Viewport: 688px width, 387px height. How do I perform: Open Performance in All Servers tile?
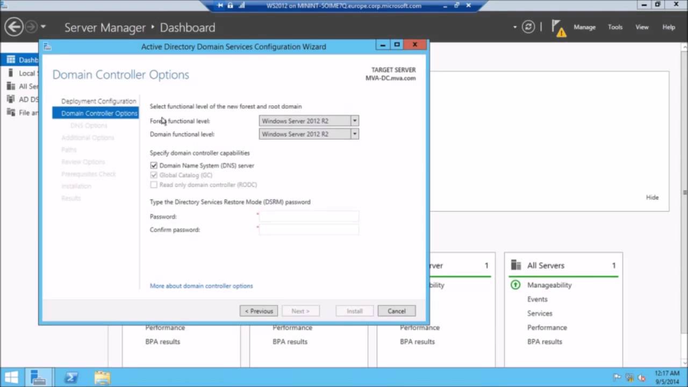coord(547,327)
